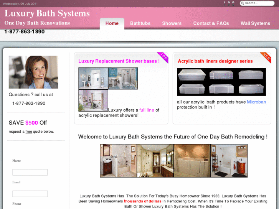Open the Showers menu item
The height and width of the screenshot is (209, 279).
pyautogui.click(x=172, y=23)
